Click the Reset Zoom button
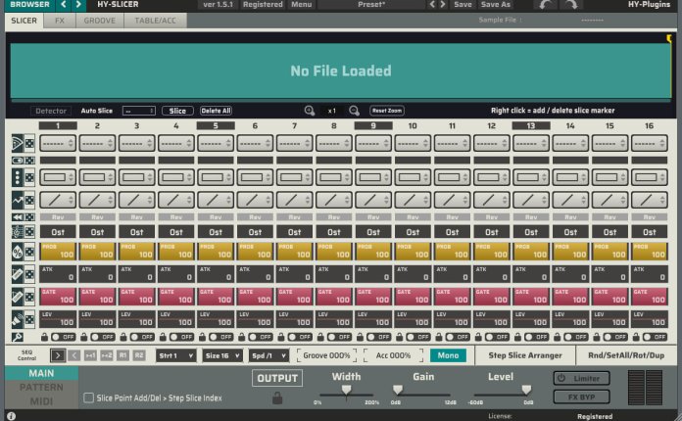The height and width of the screenshot is (421, 682). (387, 111)
